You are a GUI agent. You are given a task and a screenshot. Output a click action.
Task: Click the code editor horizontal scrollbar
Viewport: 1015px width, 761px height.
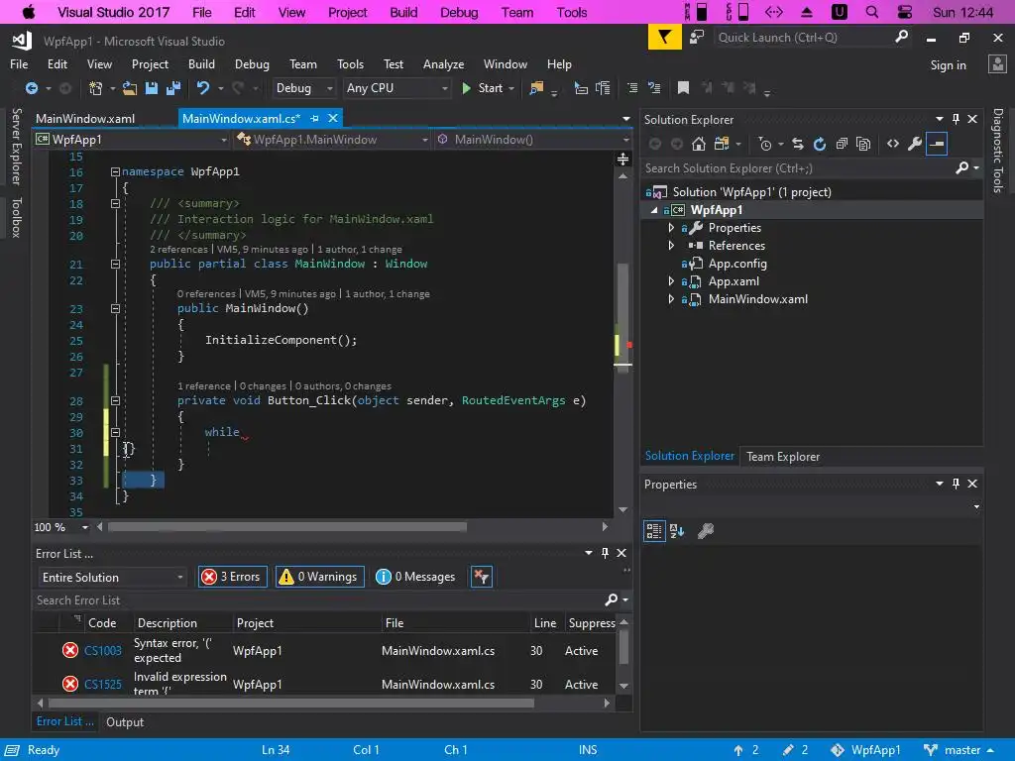[x=286, y=527]
